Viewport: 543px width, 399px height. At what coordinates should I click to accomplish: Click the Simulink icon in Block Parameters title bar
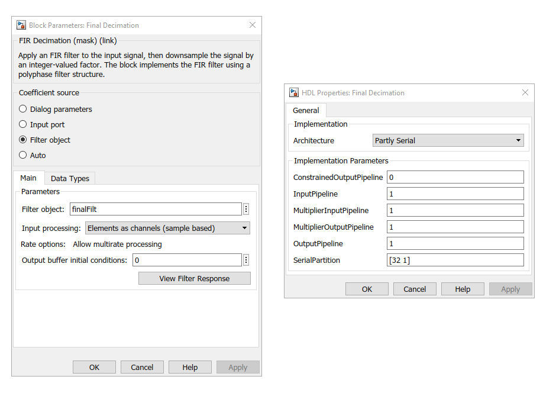point(21,25)
